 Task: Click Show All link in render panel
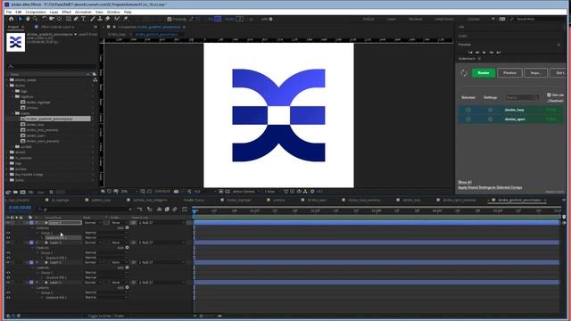pos(465,182)
